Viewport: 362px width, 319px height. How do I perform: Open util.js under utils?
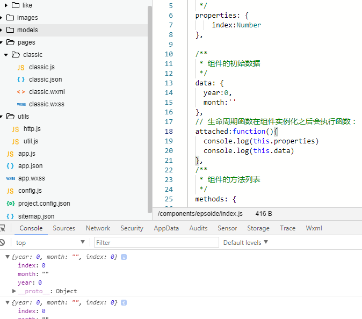31,141
